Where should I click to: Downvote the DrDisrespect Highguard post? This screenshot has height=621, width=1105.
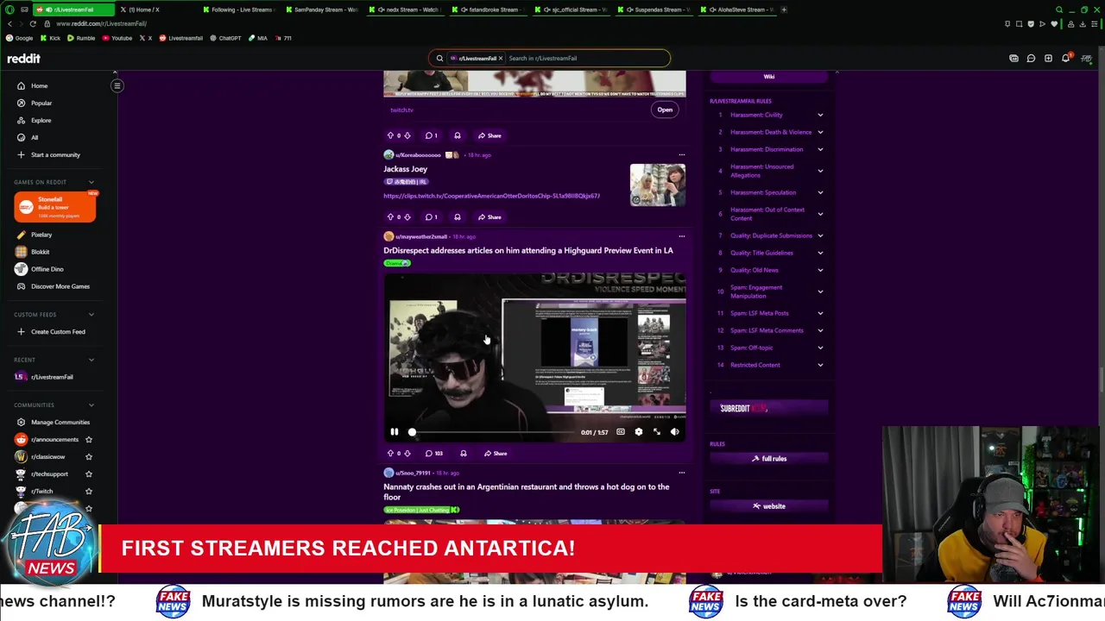point(407,453)
